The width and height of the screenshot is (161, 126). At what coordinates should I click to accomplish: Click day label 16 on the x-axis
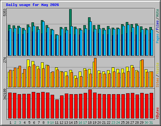[x=80, y=123]
